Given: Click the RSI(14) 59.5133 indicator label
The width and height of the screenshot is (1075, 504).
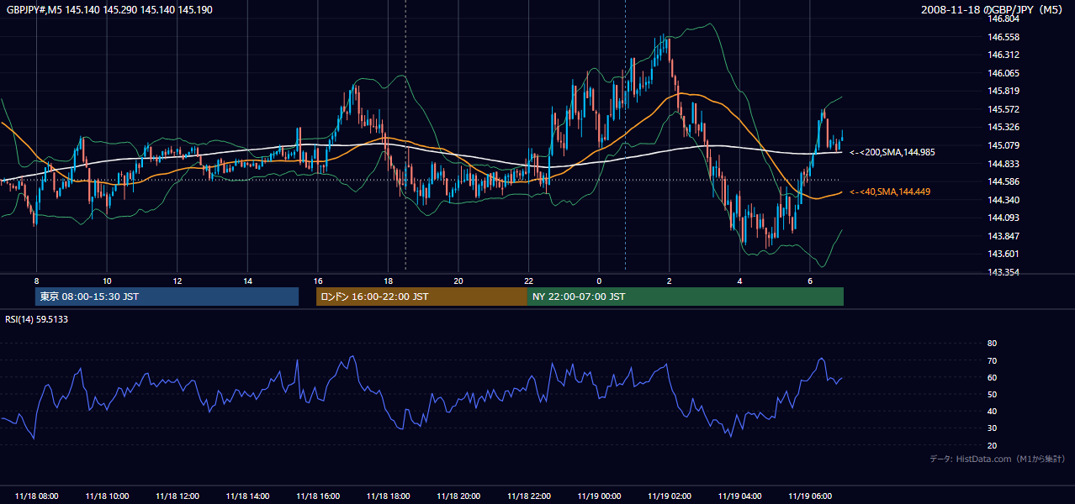Looking at the screenshot, I should pyautogui.click(x=37, y=319).
